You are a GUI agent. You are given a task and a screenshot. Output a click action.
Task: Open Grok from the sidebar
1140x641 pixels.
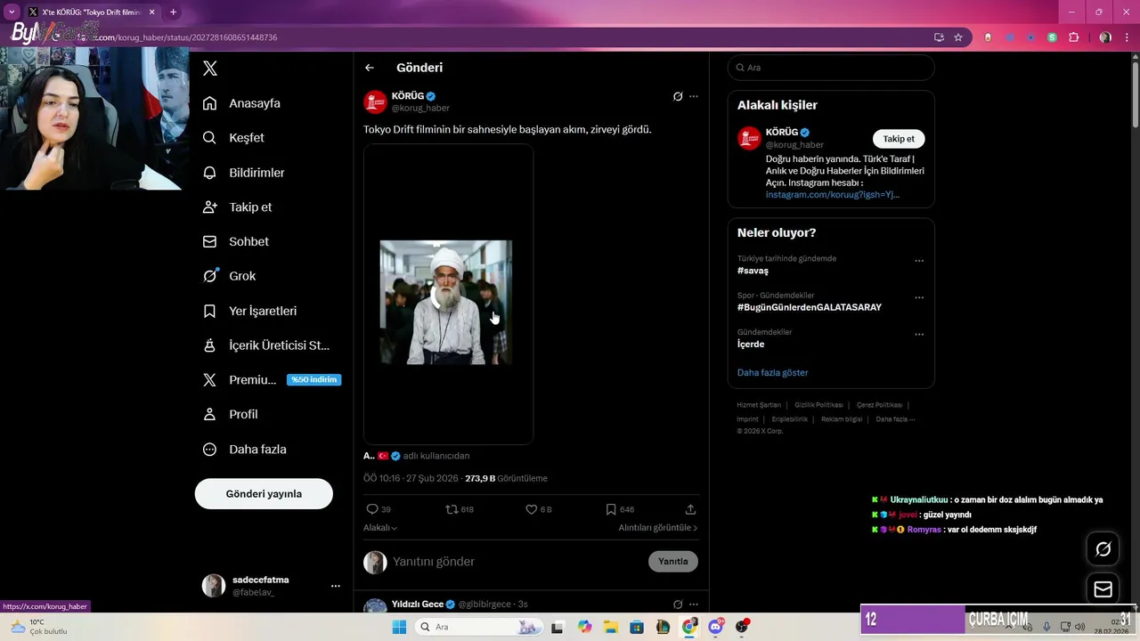point(230,276)
